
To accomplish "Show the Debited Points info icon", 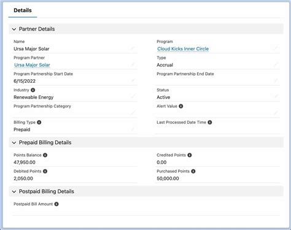I will (x=45, y=171).
